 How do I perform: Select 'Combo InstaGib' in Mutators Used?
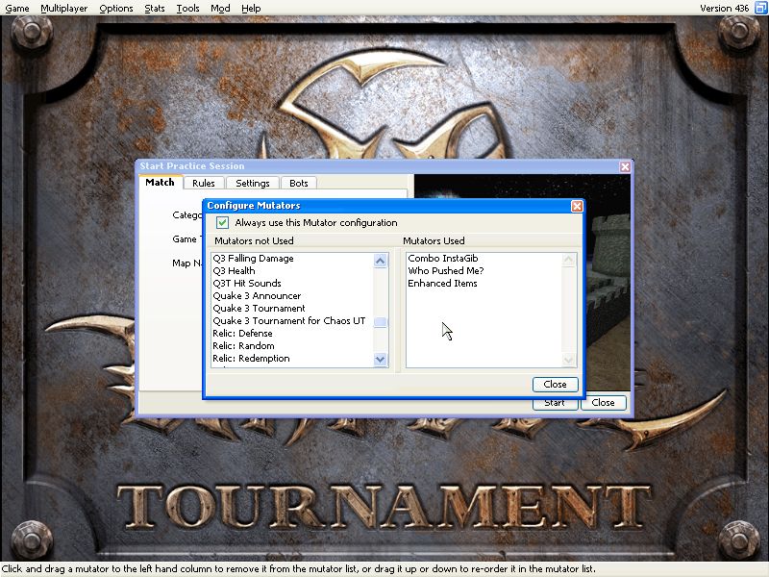click(442, 259)
